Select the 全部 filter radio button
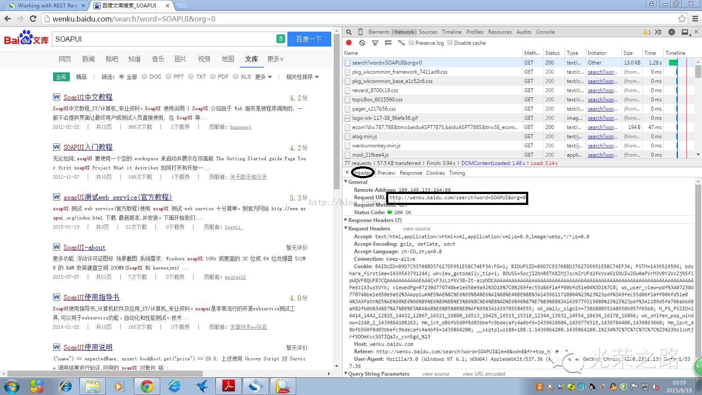 [x=122, y=76]
